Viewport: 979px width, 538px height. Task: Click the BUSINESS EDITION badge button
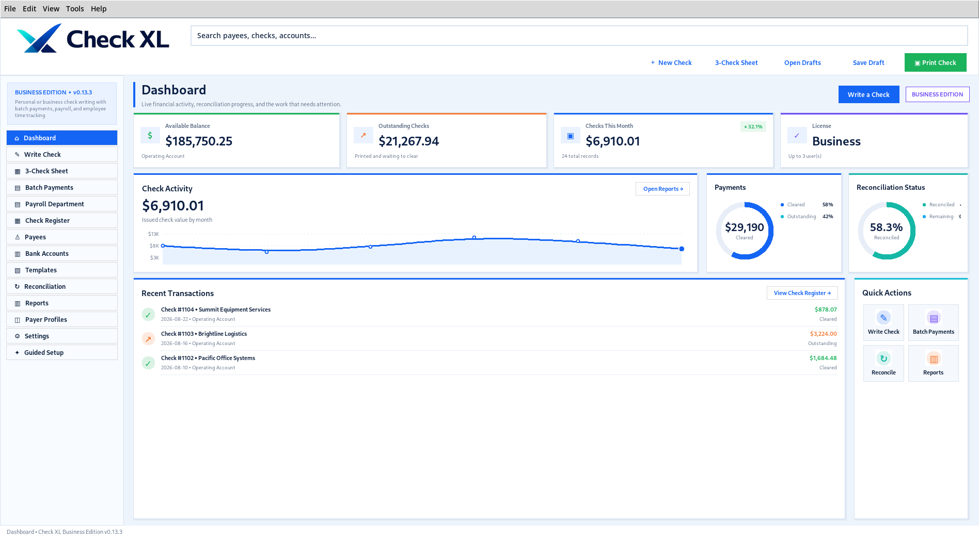pyautogui.click(x=937, y=94)
